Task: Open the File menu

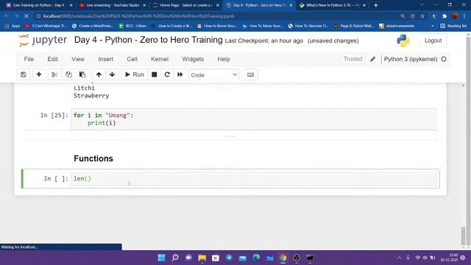Action: coord(29,59)
